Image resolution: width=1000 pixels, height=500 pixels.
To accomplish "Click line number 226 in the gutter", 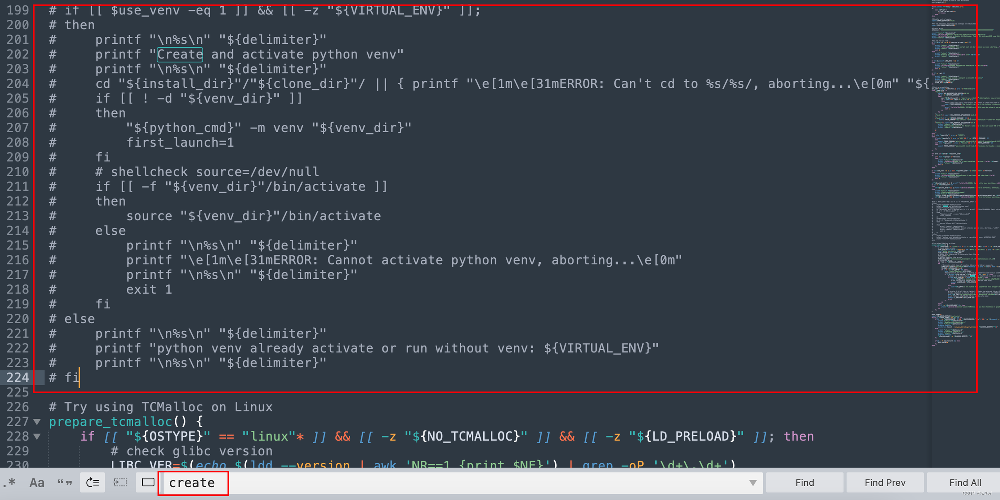I will 18,407.
